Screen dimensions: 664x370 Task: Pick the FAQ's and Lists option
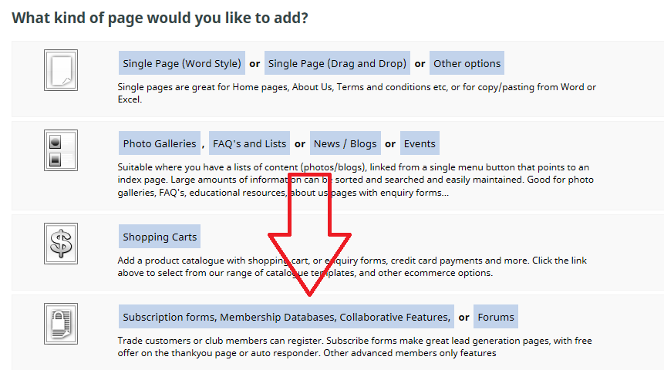(x=249, y=143)
